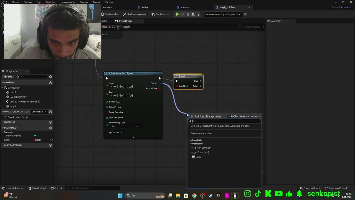Open the play options three-dot menu
This screenshot has width=355, height=200.
coord(198,14)
